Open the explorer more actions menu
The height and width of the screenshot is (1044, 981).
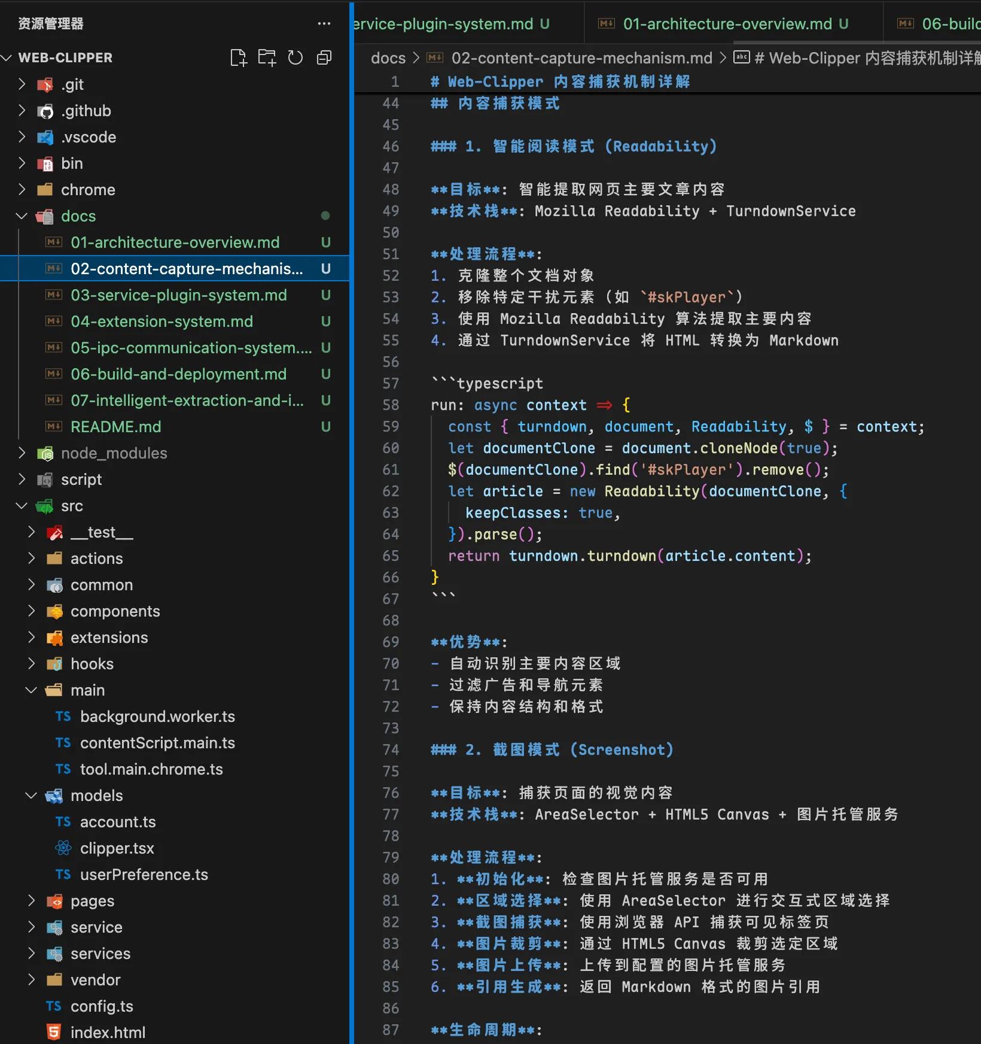pyautogui.click(x=324, y=24)
